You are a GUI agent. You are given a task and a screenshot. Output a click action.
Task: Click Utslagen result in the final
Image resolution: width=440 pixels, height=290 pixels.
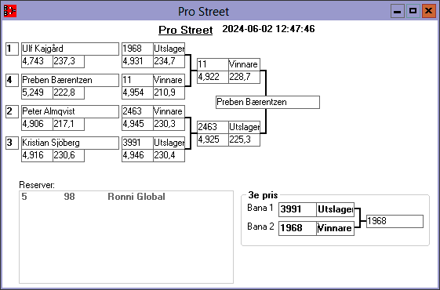244,127
